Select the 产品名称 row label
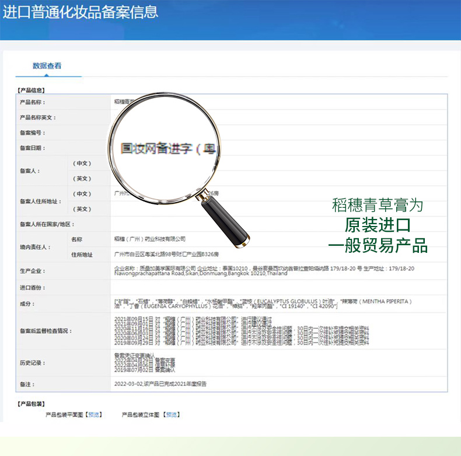 tap(33, 102)
